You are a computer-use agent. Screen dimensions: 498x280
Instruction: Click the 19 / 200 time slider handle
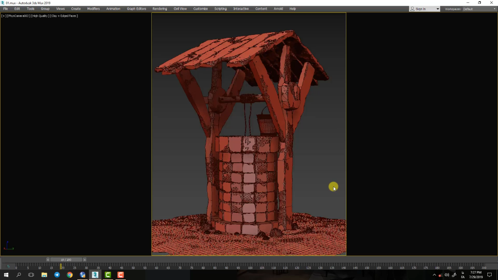coord(66,260)
